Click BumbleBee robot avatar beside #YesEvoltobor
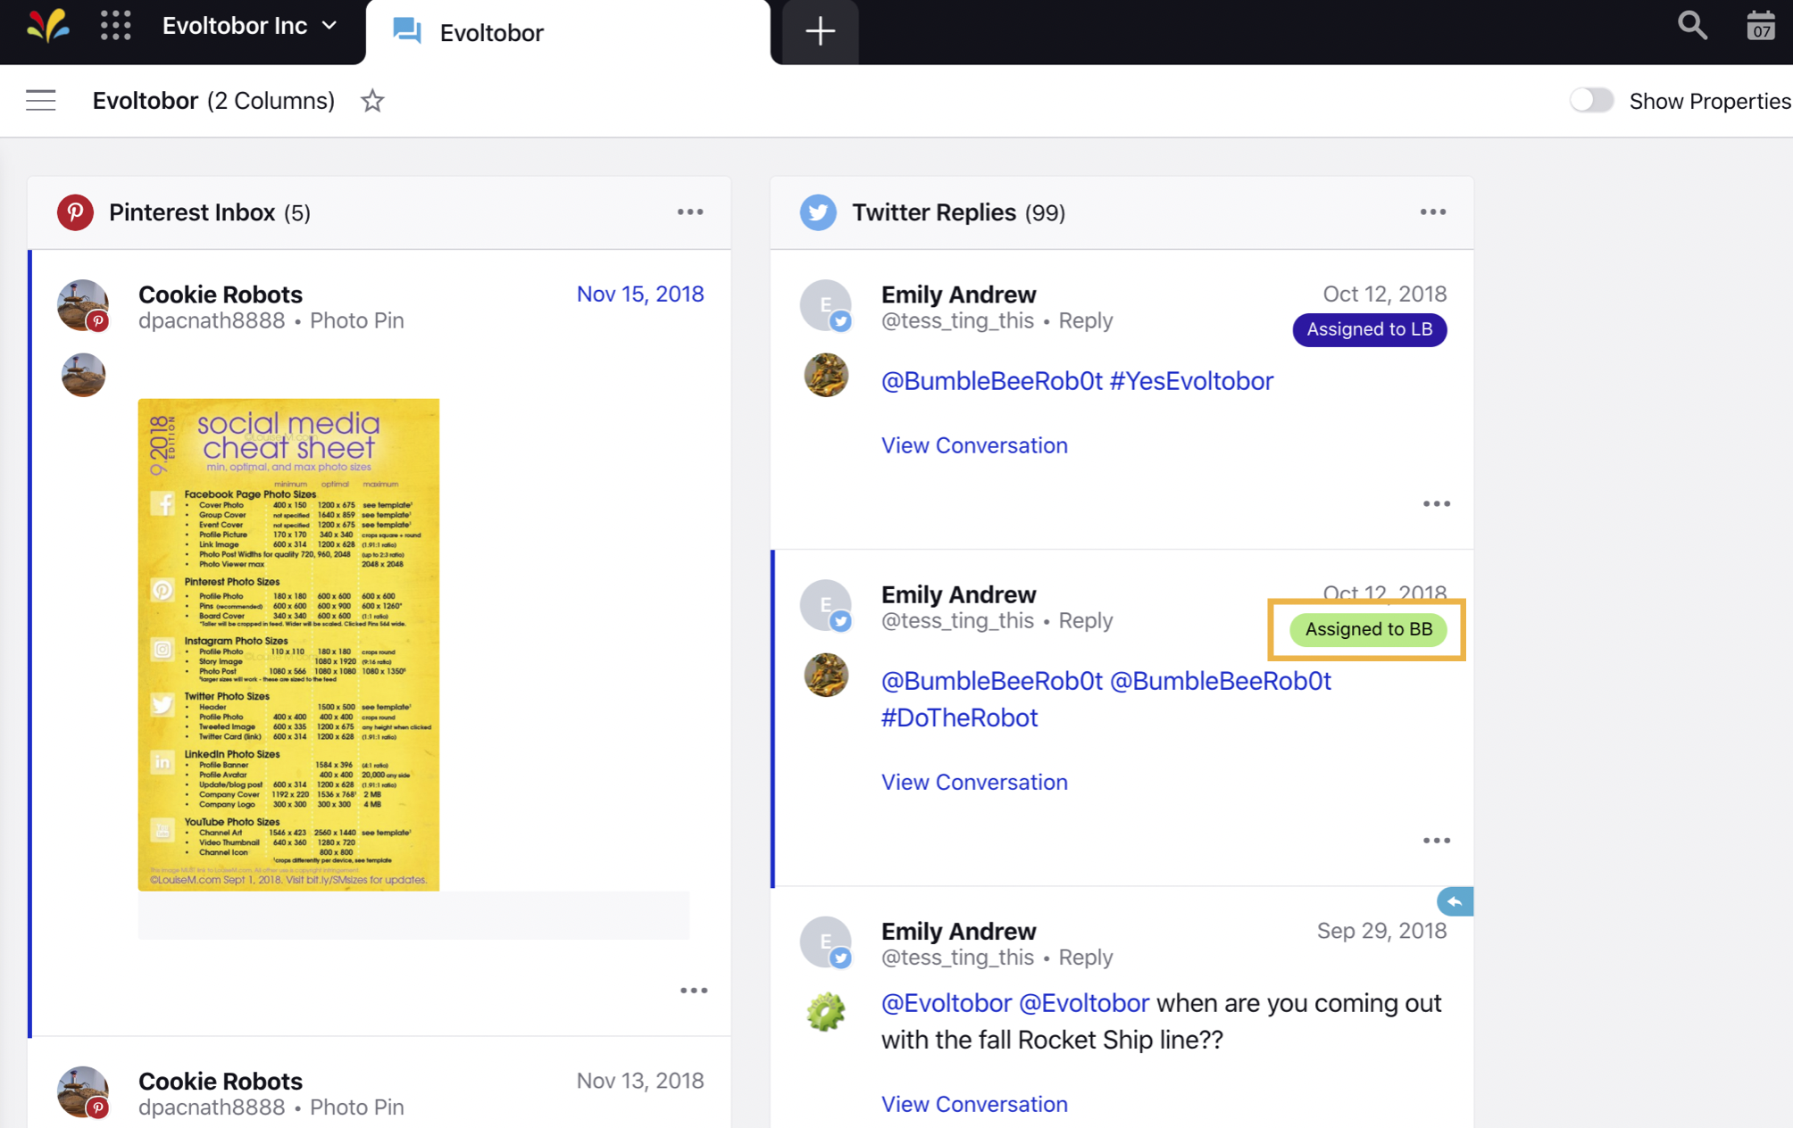 pyautogui.click(x=826, y=375)
